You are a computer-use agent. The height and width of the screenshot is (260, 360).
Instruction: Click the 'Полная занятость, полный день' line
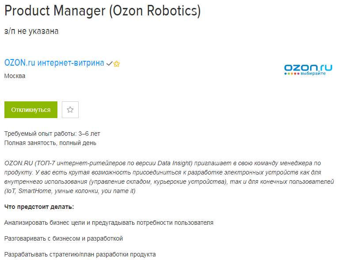pyautogui.click(x=50, y=143)
